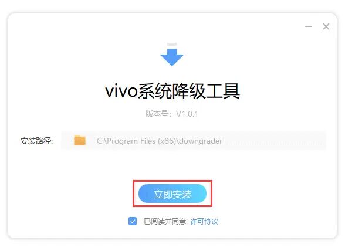Click empty area of path field
The image size is (345, 251).
point(274,141)
